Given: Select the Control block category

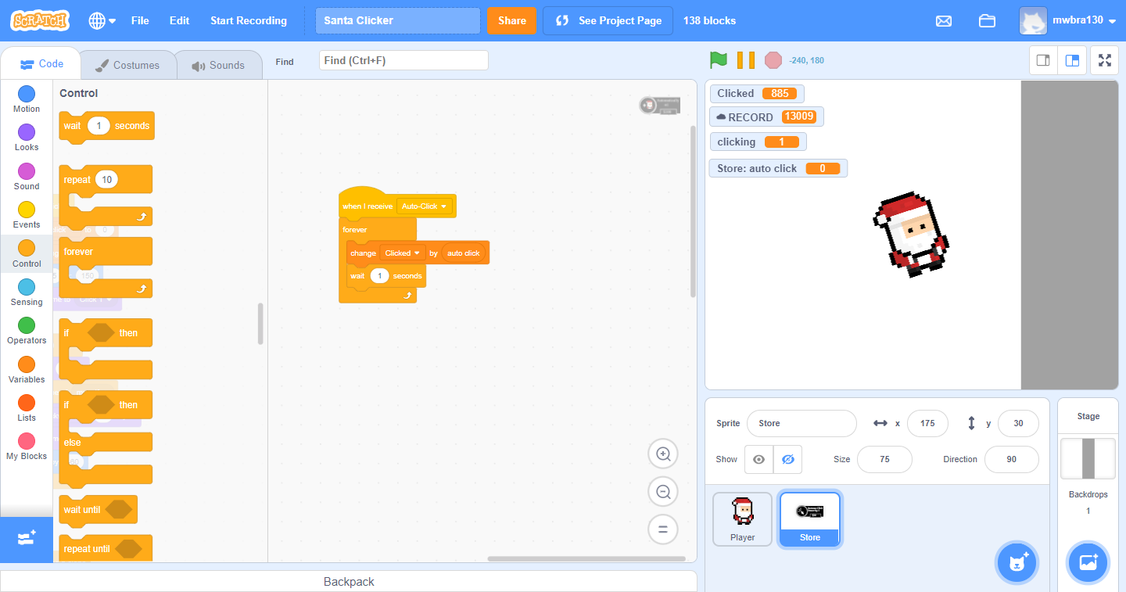Looking at the screenshot, I should click(x=27, y=254).
